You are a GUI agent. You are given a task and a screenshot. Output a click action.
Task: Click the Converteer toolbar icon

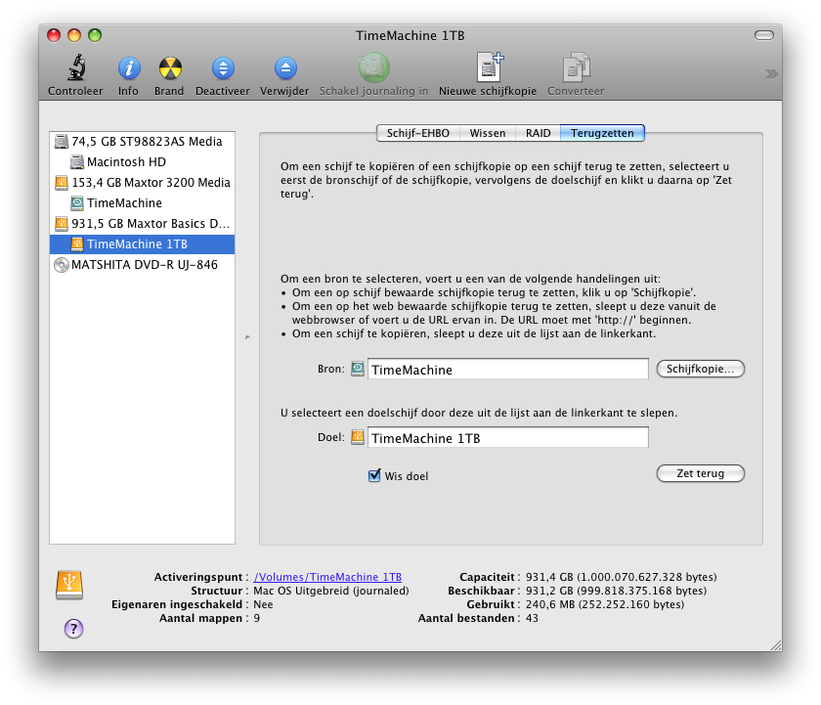[575, 67]
